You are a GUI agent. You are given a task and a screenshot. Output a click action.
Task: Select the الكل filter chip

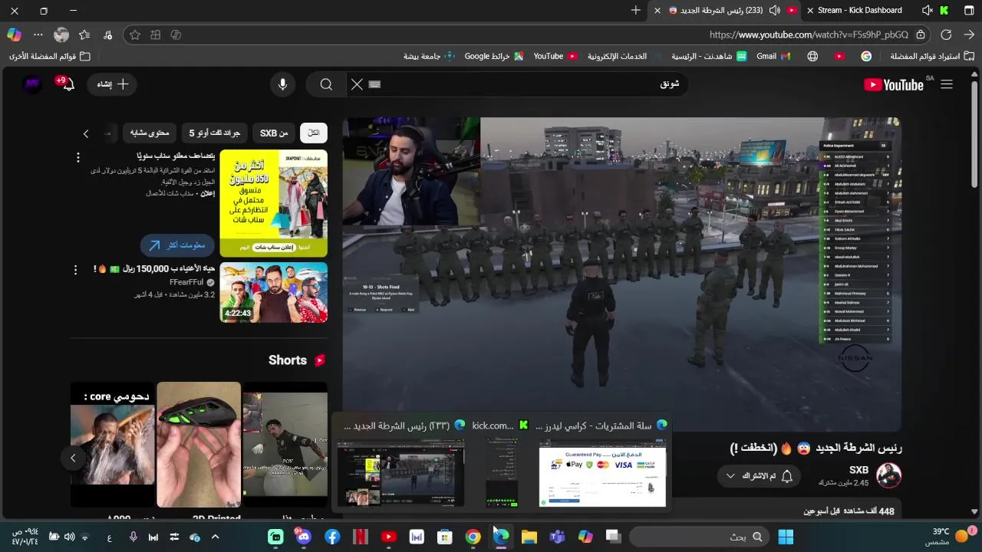[313, 133]
